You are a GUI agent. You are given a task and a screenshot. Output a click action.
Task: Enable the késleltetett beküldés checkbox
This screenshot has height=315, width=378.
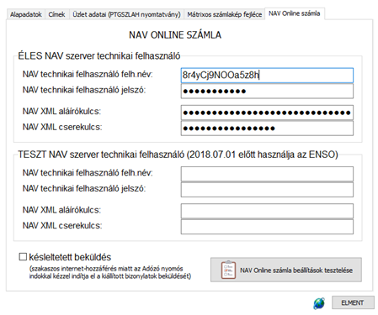[23, 256]
